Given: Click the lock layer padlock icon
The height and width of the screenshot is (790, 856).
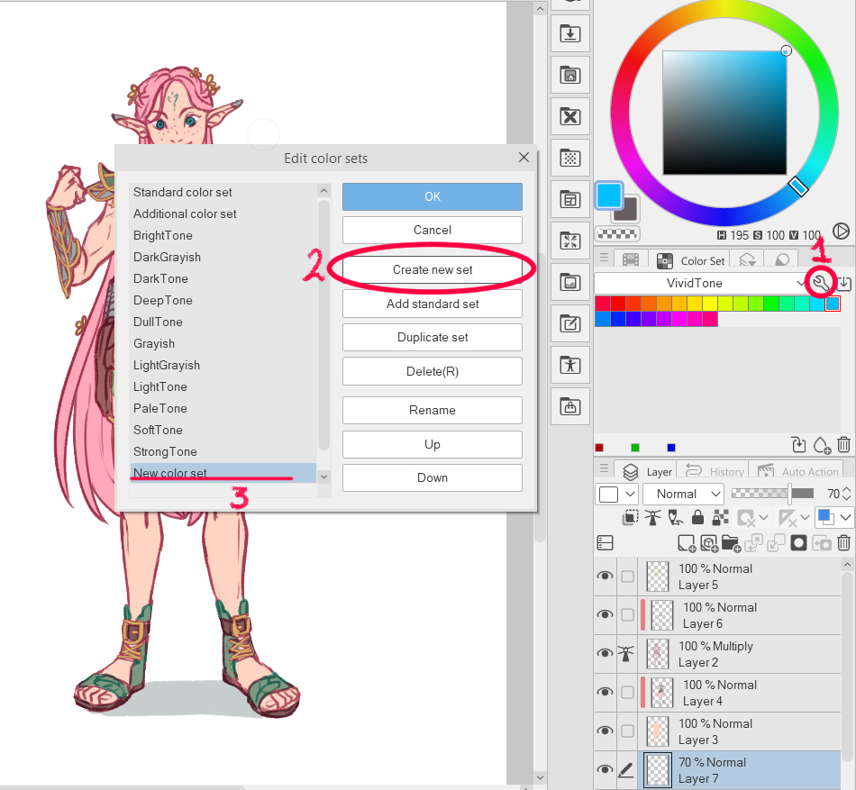Looking at the screenshot, I should click(x=697, y=517).
